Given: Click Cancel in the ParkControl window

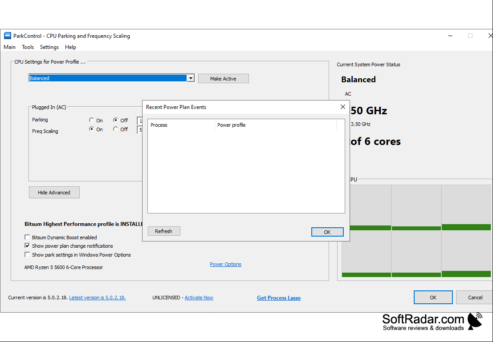Looking at the screenshot, I should coord(475,298).
